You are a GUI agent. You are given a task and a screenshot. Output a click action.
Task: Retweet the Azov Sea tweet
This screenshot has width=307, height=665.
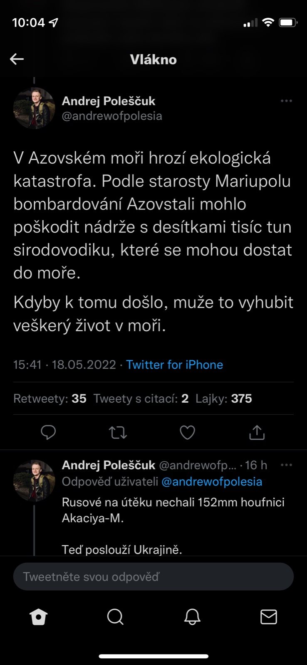118,433
